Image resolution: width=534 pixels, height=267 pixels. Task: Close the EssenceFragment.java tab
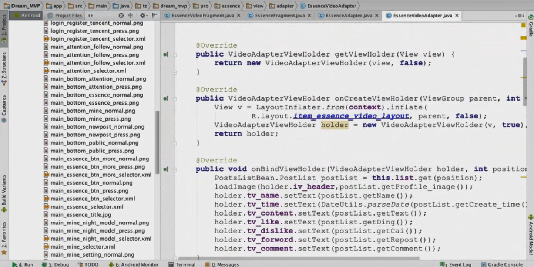pos(309,16)
